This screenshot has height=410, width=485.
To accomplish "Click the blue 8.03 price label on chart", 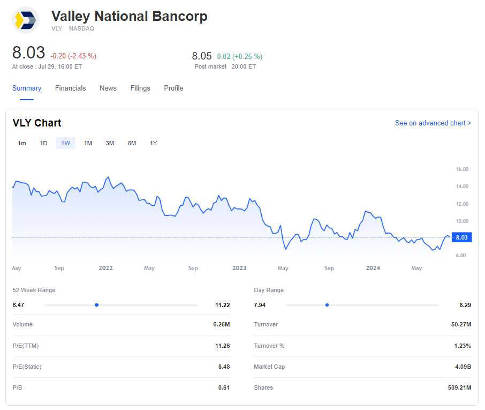I will pos(461,237).
